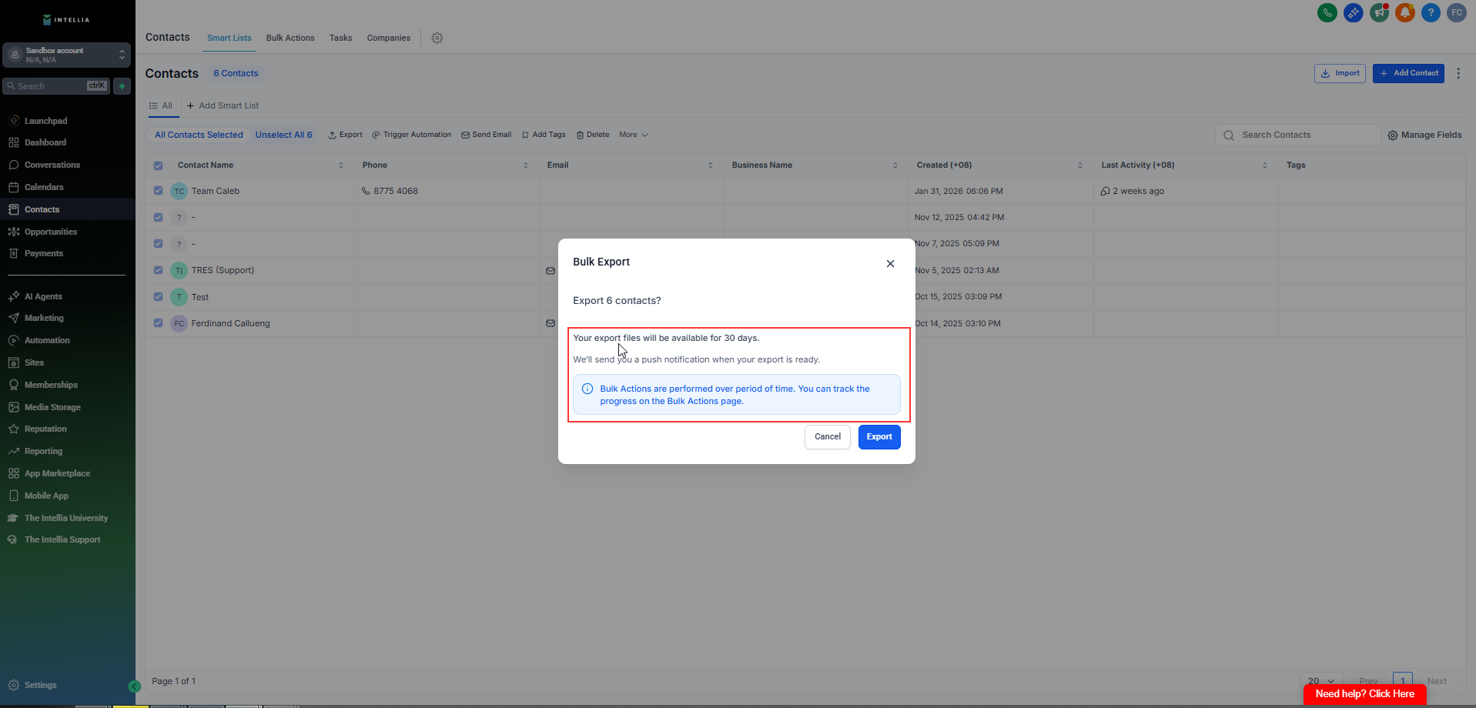Click the blue help question mark icon
The height and width of the screenshot is (708, 1476).
[x=1431, y=12]
